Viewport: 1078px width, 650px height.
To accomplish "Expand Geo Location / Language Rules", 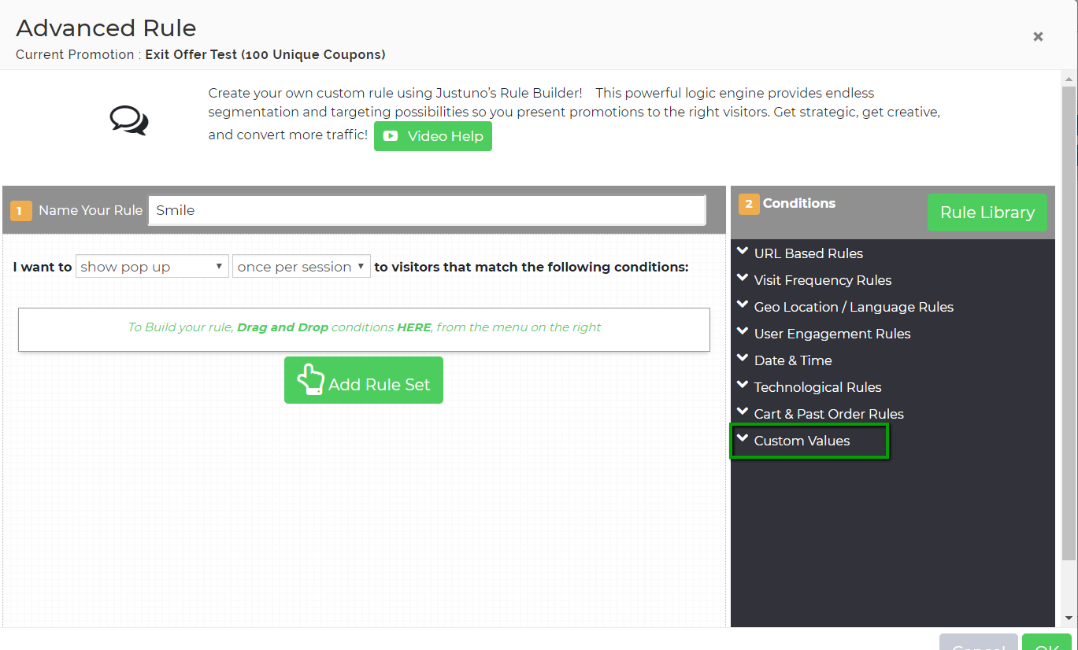I will click(853, 307).
